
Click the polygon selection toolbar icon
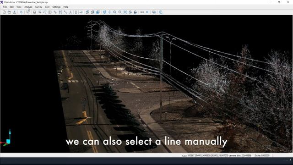45,12
